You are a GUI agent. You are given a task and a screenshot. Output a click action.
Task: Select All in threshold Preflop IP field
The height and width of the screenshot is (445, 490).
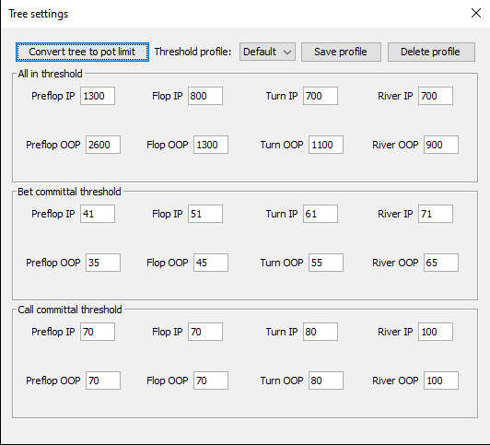pos(98,96)
